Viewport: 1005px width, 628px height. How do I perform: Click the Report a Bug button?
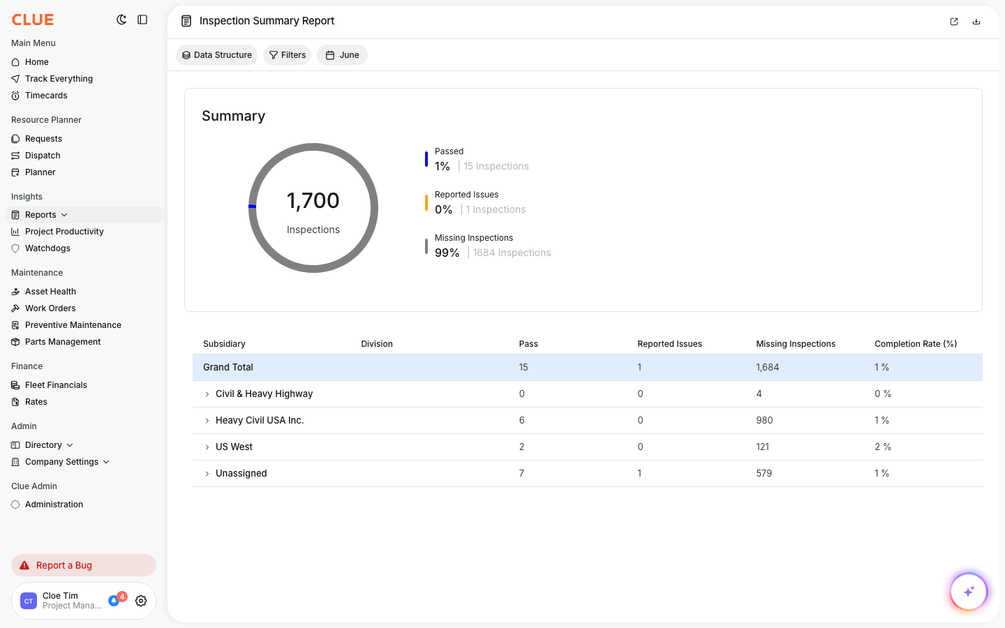coord(84,565)
